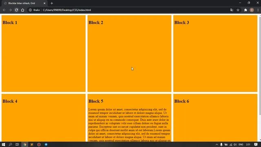
Task: Open Telegram from the taskbar
Action: pyautogui.click(x=46, y=145)
